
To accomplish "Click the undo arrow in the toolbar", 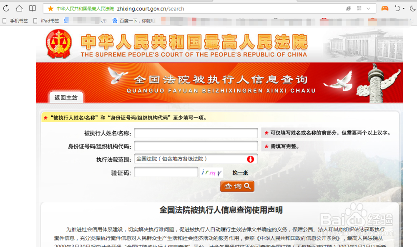I will click(397, 8).
